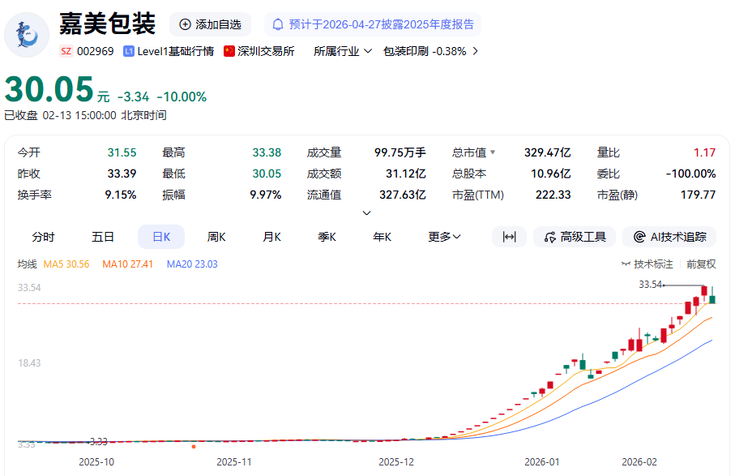Click the bell icon for report reminder

[279, 24]
